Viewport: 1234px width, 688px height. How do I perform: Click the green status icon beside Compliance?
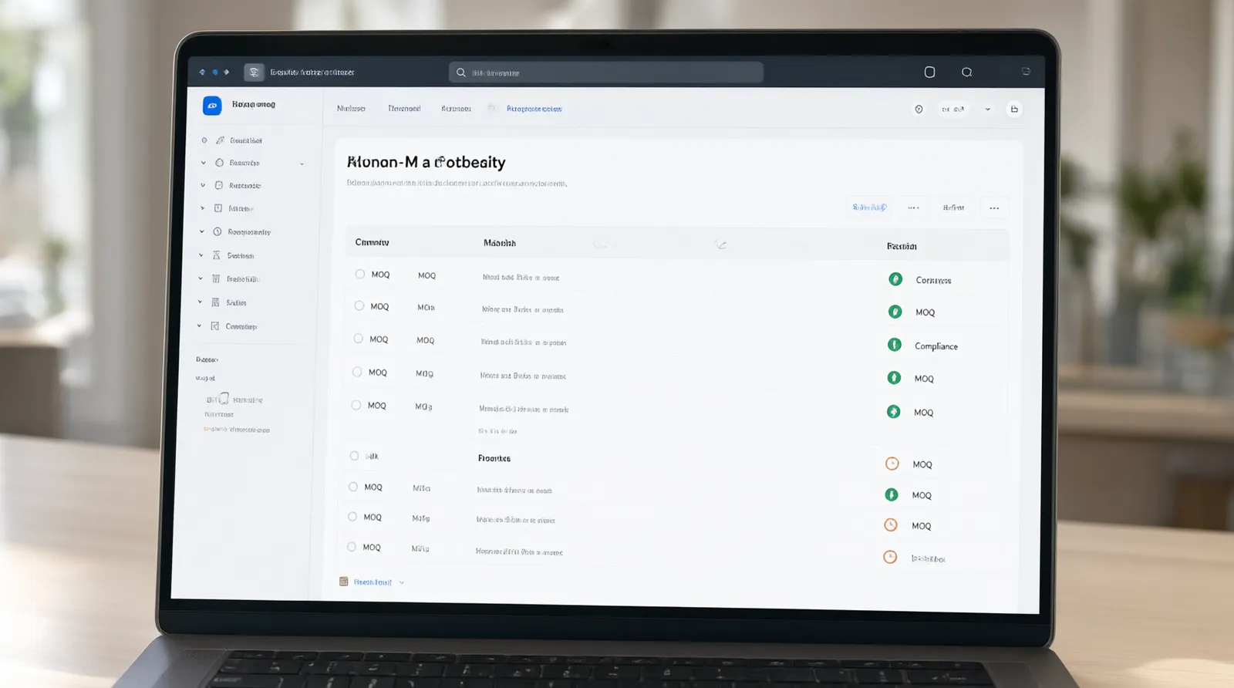point(894,345)
